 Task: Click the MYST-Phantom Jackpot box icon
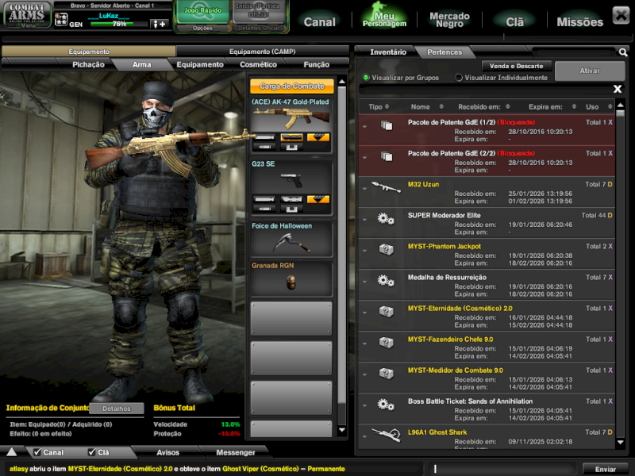coord(386,249)
